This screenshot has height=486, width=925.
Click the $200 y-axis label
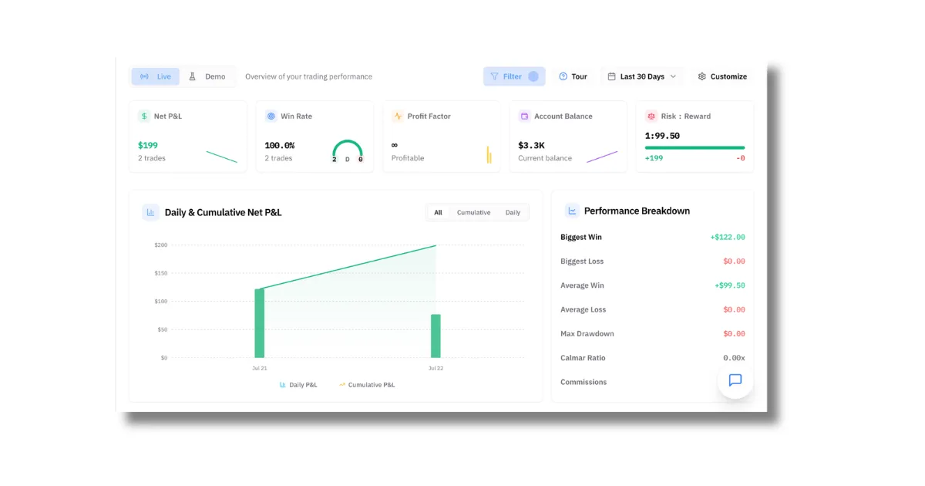(160, 245)
